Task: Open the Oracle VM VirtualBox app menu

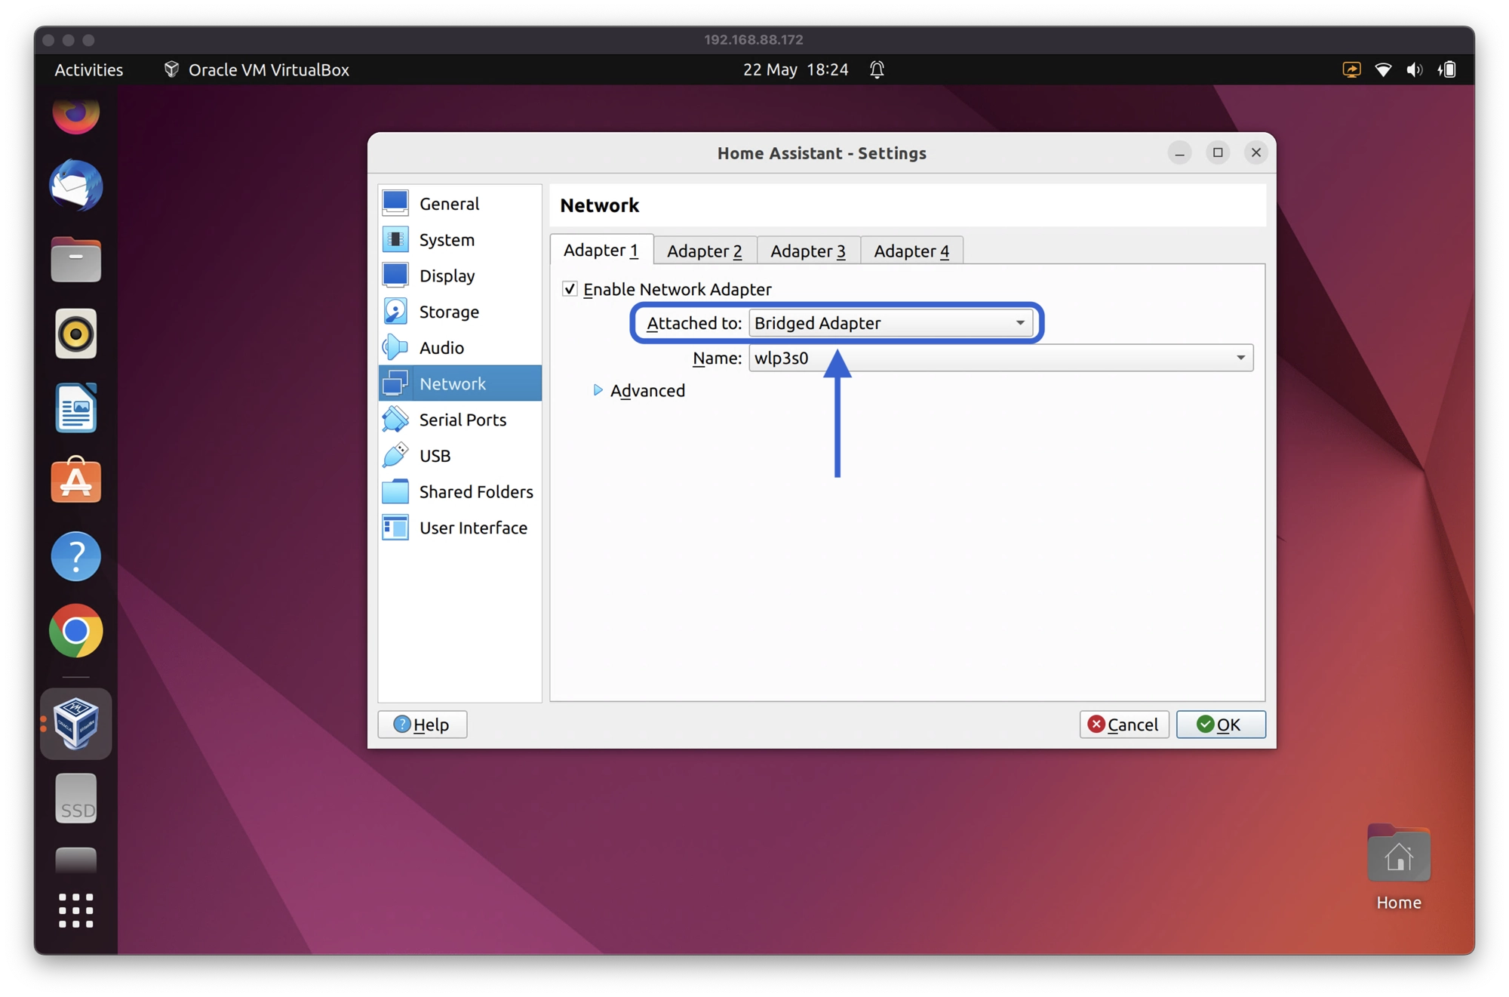Action: click(257, 69)
